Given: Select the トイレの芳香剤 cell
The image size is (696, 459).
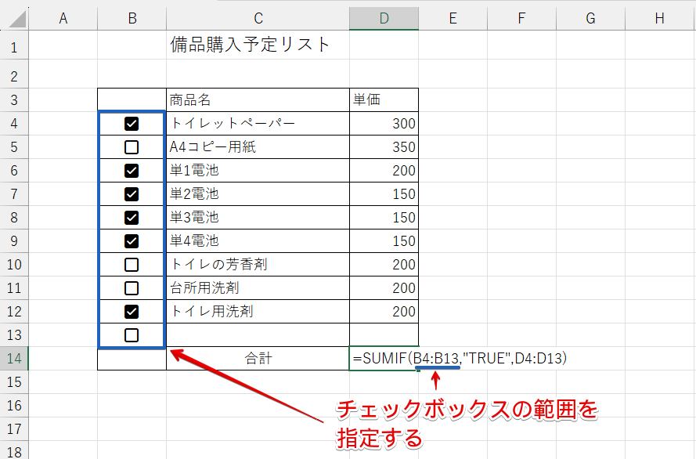Looking at the screenshot, I should [258, 265].
